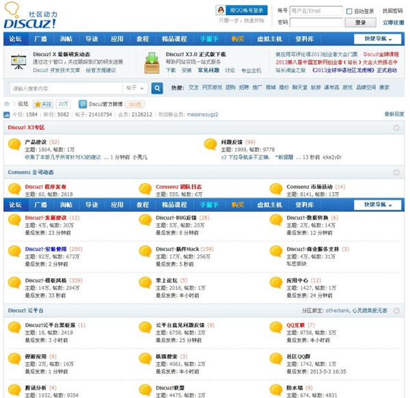Click the 常见问题 link under X3.0 download
Viewport: 410px width, 398px height.
tap(208, 70)
